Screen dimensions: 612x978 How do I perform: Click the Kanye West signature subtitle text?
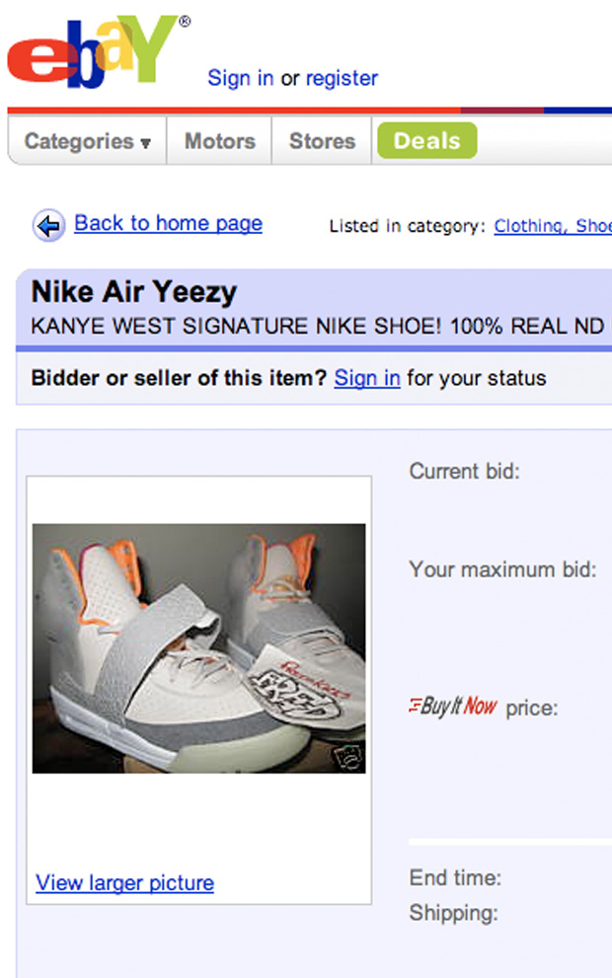[x=316, y=326]
